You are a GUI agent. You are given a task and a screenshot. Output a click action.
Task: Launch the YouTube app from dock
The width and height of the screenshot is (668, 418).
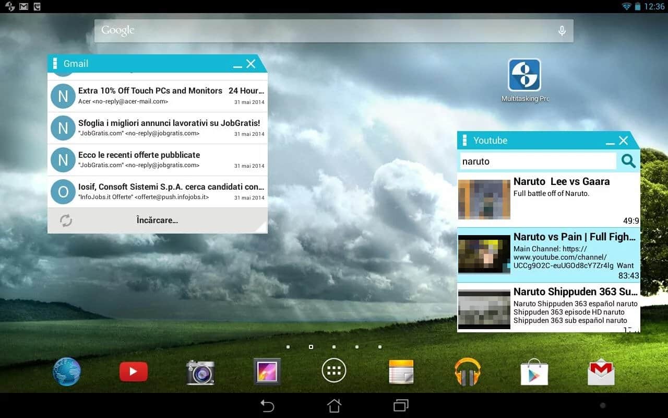click(134, 371)
